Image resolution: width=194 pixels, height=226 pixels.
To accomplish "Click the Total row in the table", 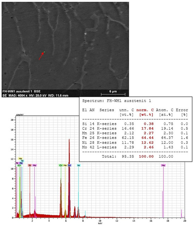I will point(137,156).
